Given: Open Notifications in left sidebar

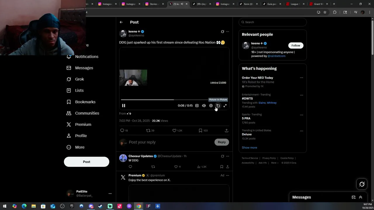Looking at the screenshot, I should point(83,57).
